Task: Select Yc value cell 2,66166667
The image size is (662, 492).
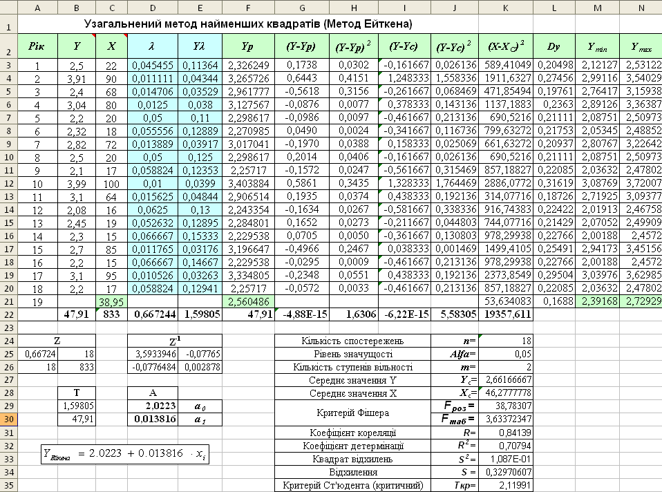Action: point(506,380)
